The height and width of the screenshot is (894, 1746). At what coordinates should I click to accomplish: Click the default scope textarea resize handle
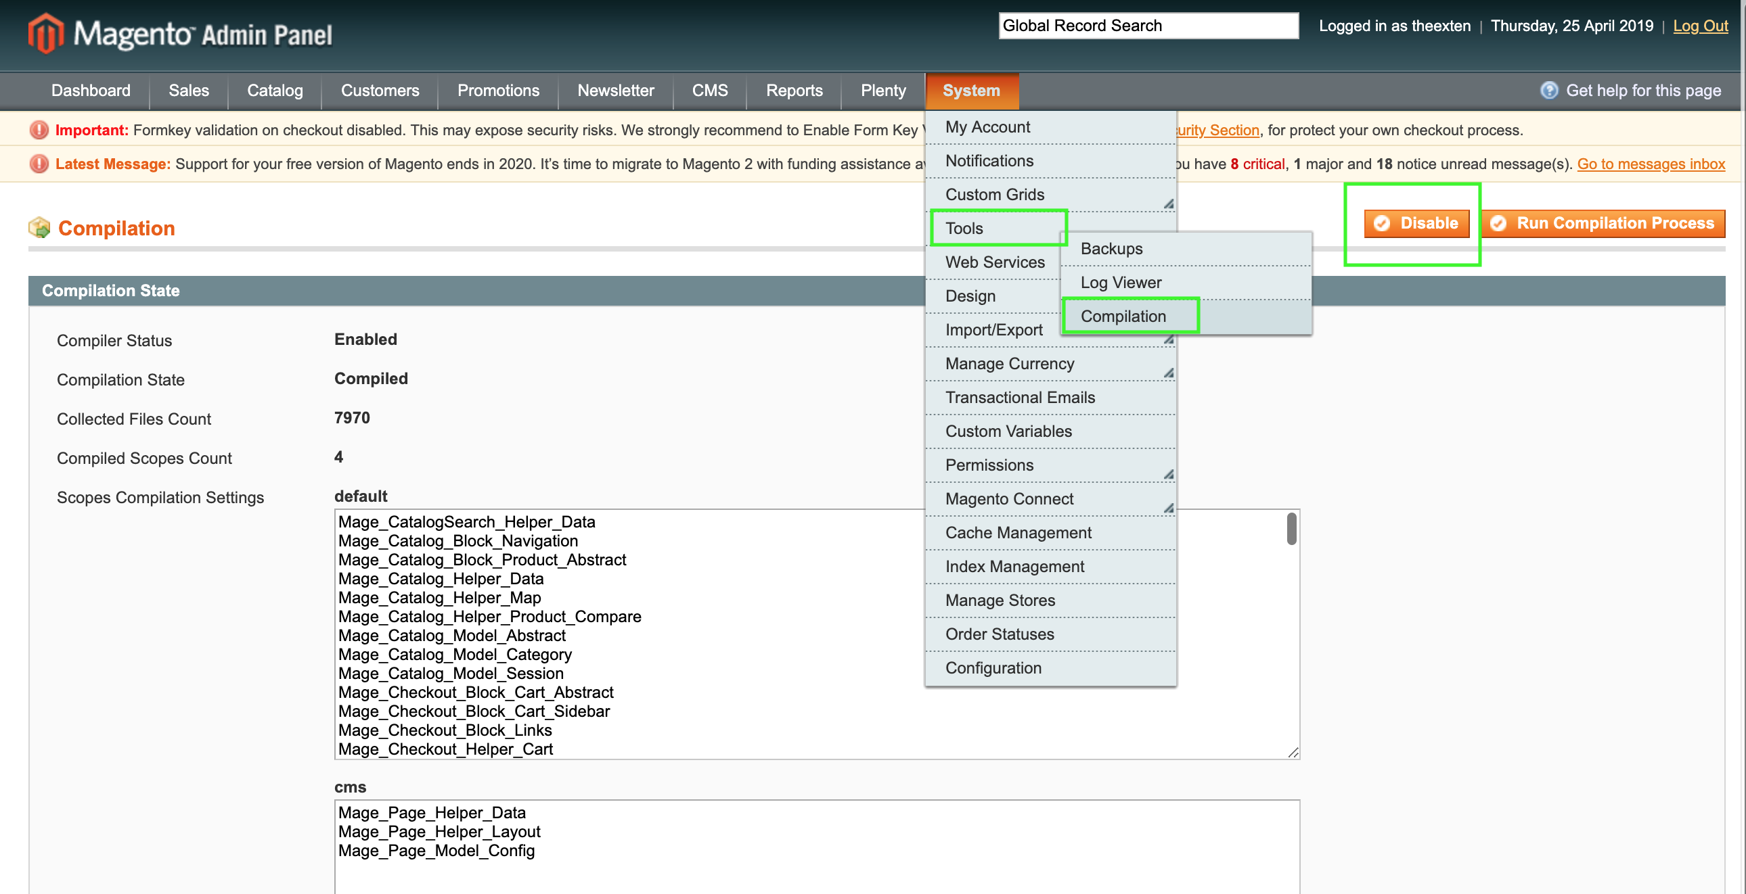coord(1293,752)
